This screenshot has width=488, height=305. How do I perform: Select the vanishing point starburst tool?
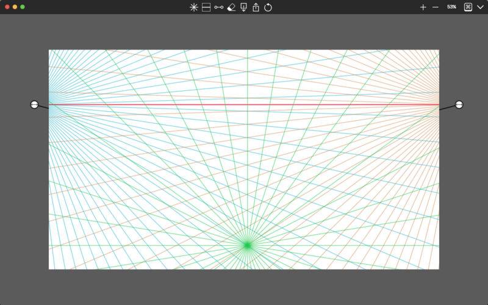click(193, 7)
